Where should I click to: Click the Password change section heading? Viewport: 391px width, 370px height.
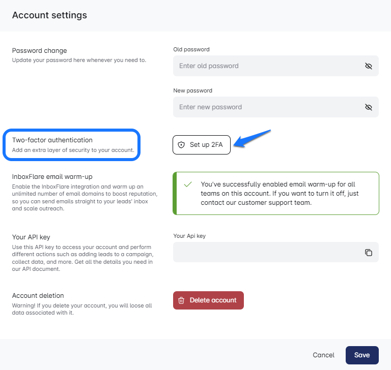pos(40,50)
